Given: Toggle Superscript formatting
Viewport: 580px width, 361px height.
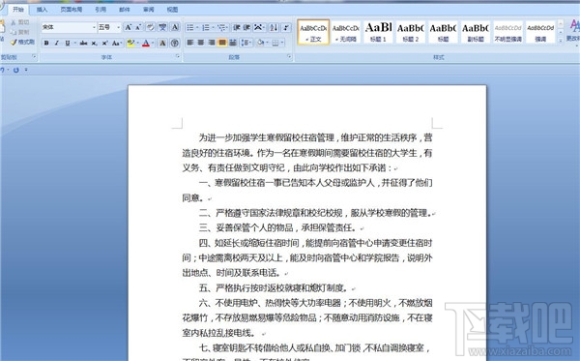Looking at the screenshot, I should tap(104, 43).
